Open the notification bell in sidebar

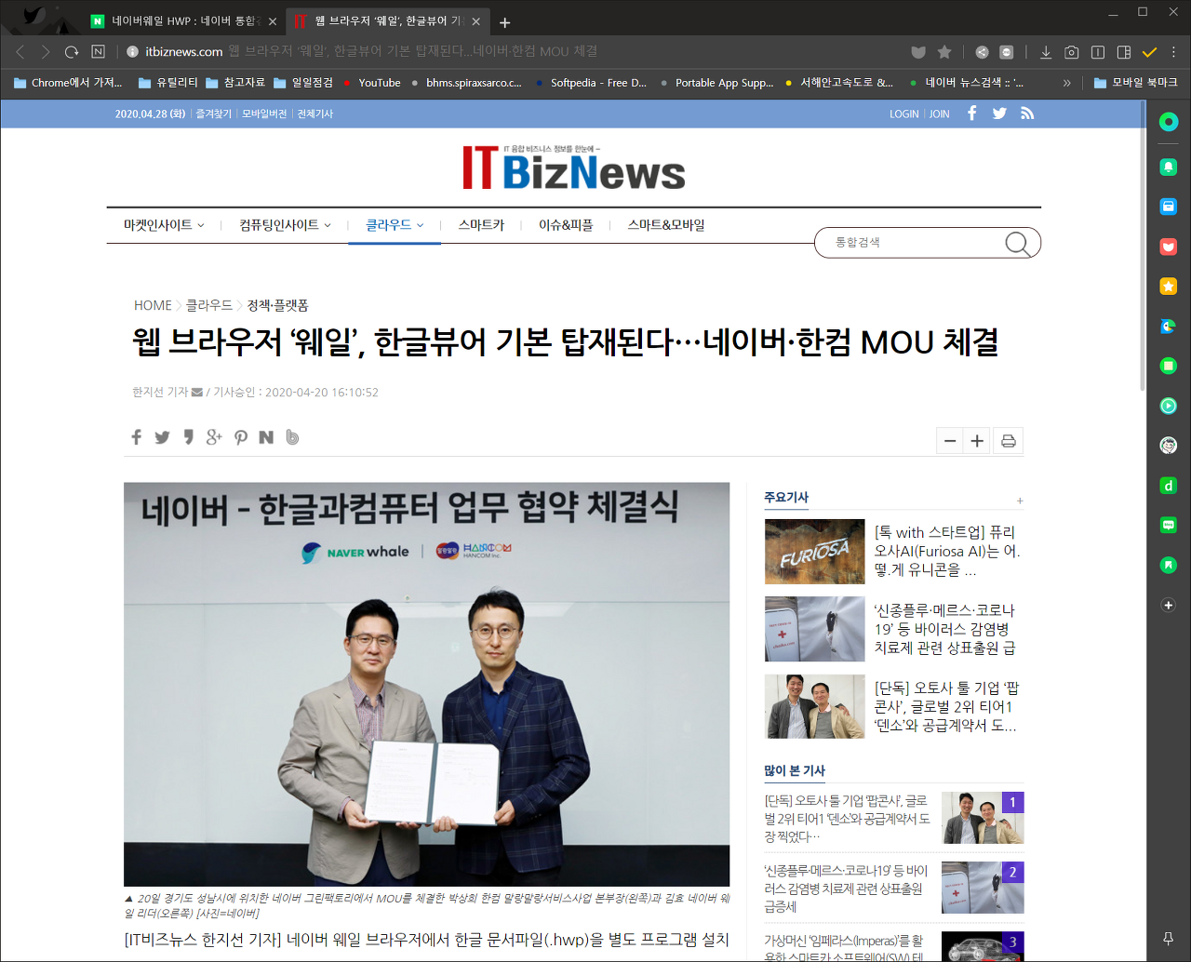click(1169, 167)
